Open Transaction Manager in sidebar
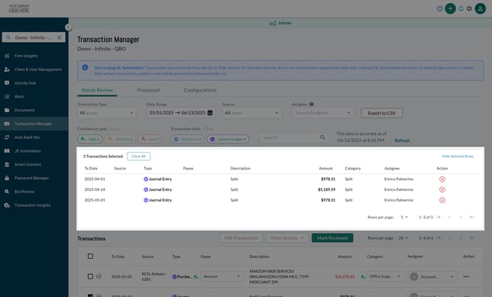Image resolution: width=492 pixels, height=297 pixels. coord(34,124)
